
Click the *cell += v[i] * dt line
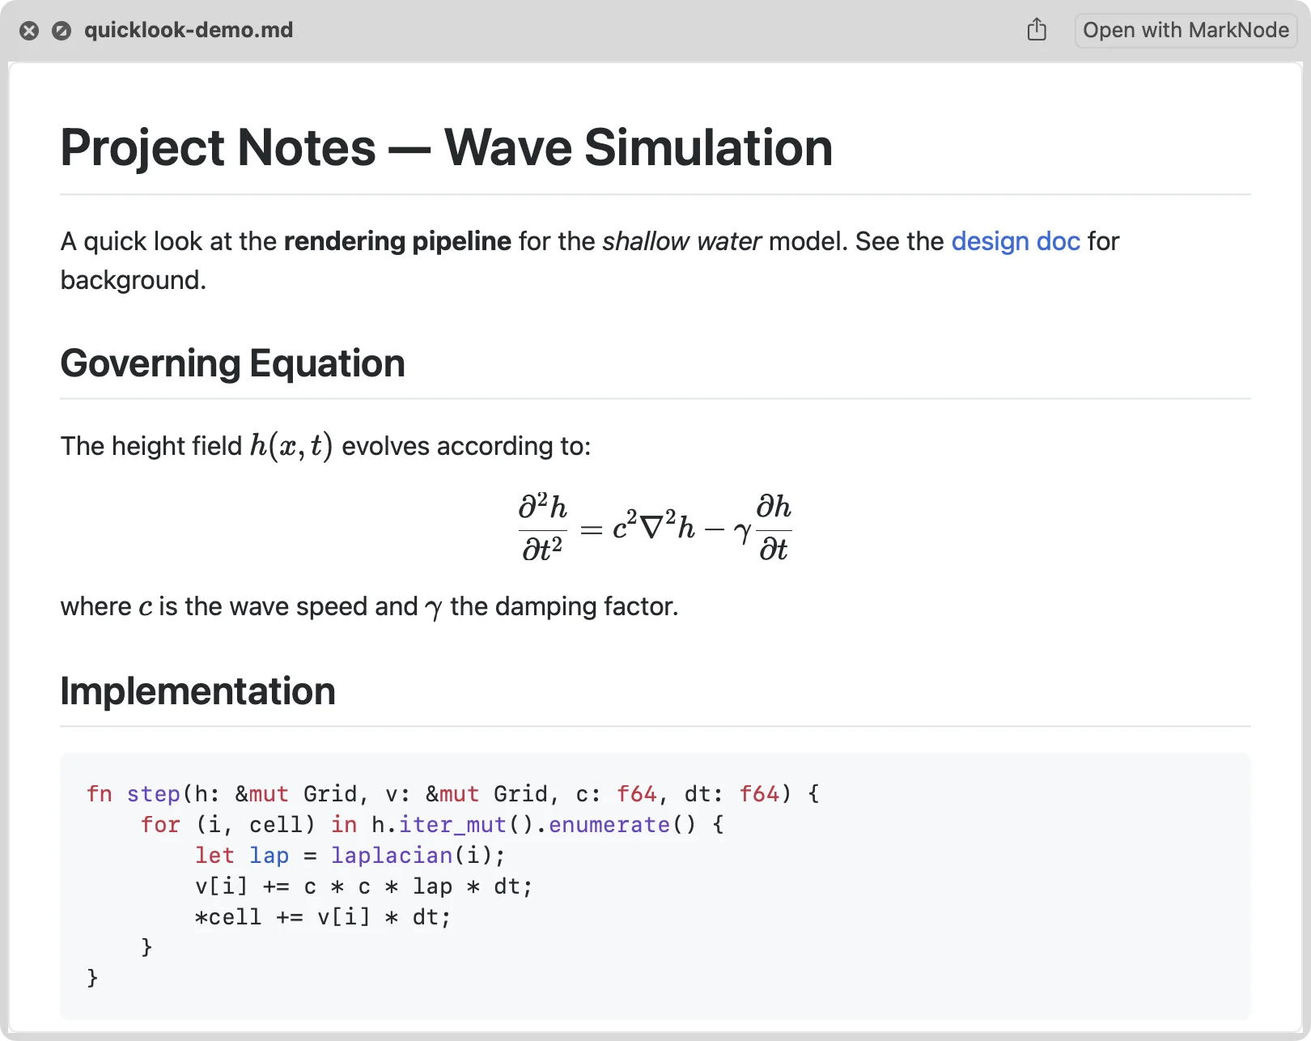click(323, 917)
